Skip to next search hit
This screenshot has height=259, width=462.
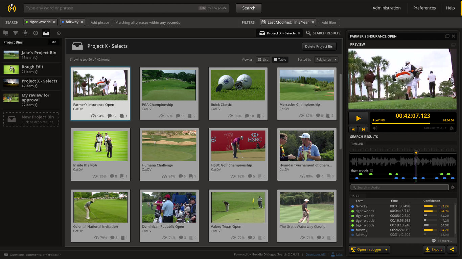(363, 129)
